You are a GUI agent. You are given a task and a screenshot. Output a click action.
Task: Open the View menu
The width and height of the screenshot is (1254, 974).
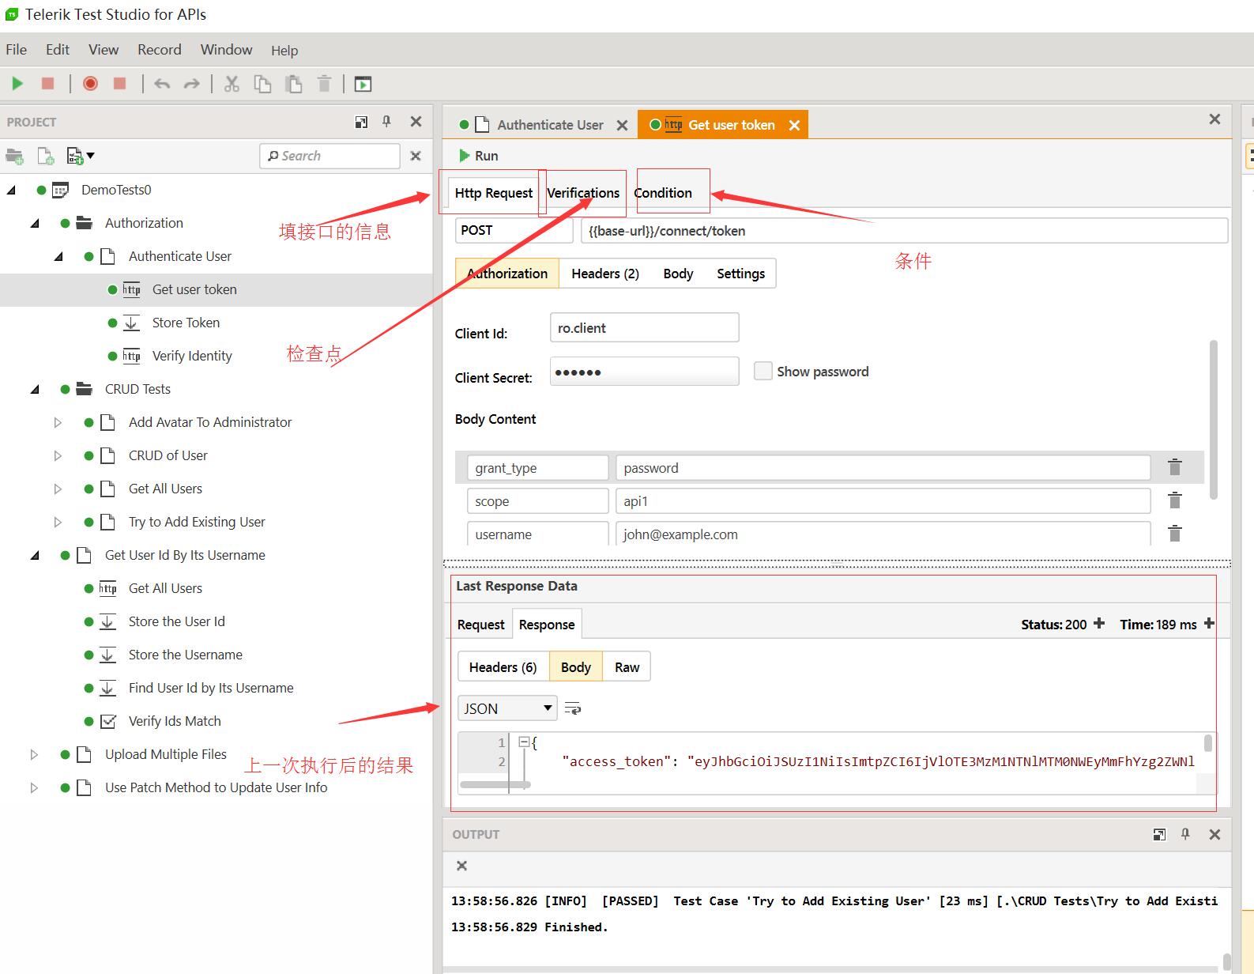pyautogui.click(x=104, y=49)
